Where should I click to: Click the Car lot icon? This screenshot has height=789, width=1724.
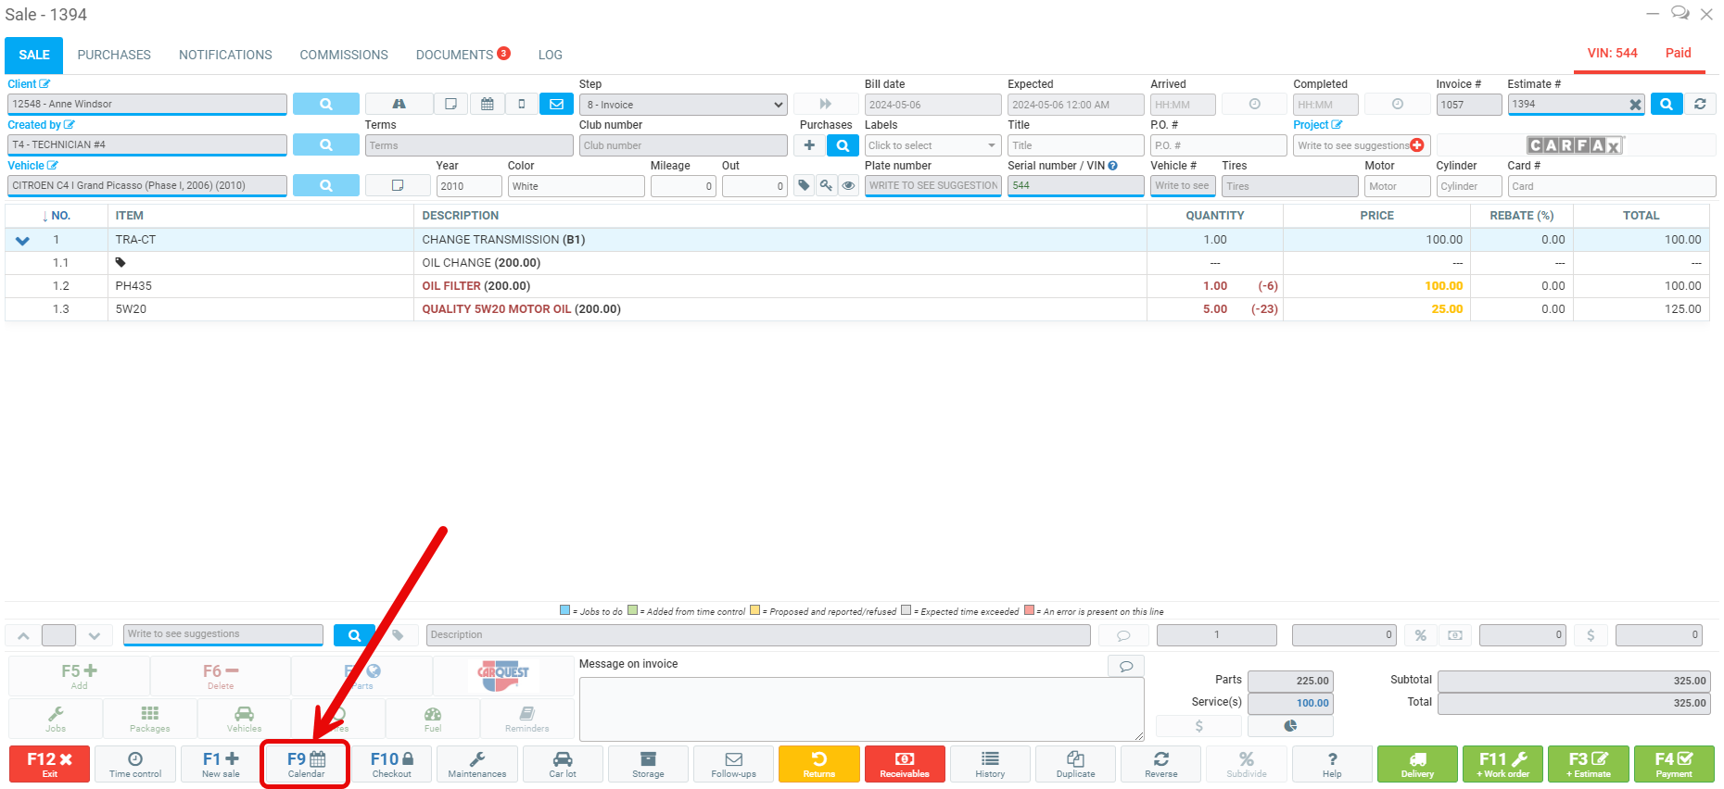point(563,764)
